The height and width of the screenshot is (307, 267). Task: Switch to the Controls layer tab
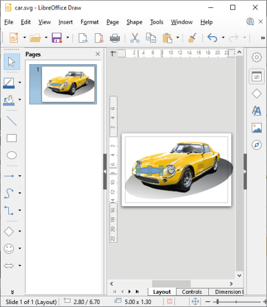coord(192,292)
